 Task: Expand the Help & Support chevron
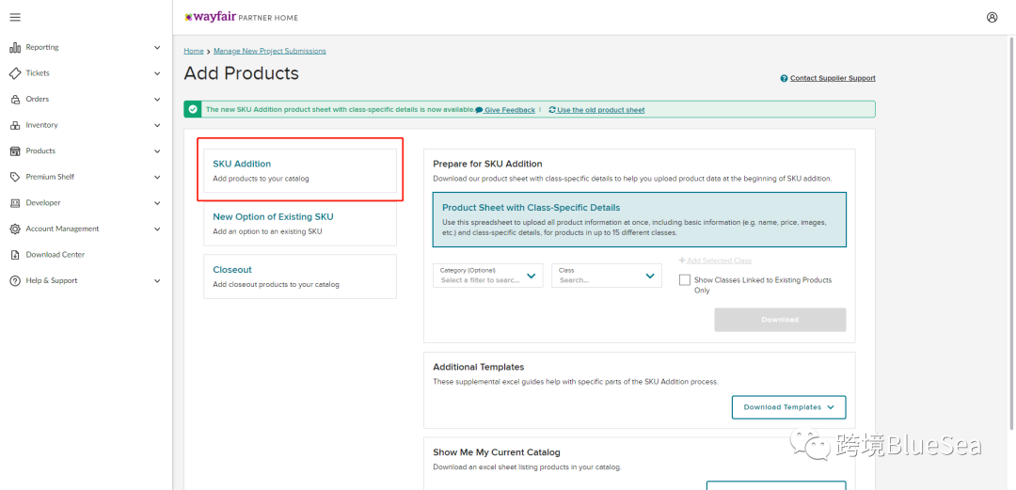coord(157,280)
